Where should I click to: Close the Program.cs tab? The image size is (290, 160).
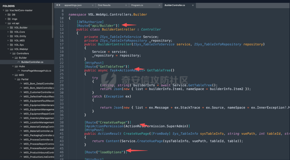click(x=160, y=5)
